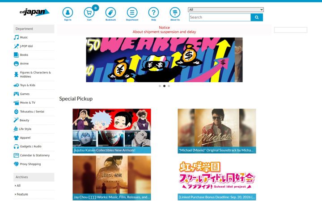Click the magnifier search button
Viewport: 322px width, 201px height.
(257, 17)
